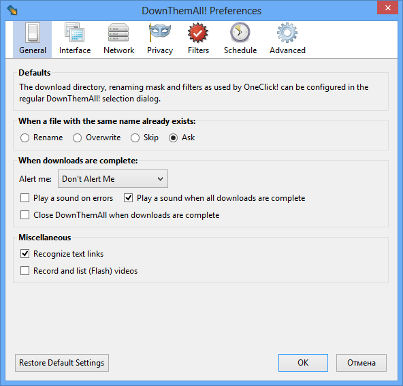Click the Schedule clock icon
This screenshot has width=403, height=386.
[240, 33]
